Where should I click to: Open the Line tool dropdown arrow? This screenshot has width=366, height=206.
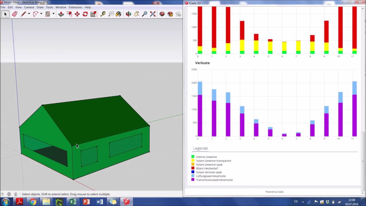click(29, 14)
